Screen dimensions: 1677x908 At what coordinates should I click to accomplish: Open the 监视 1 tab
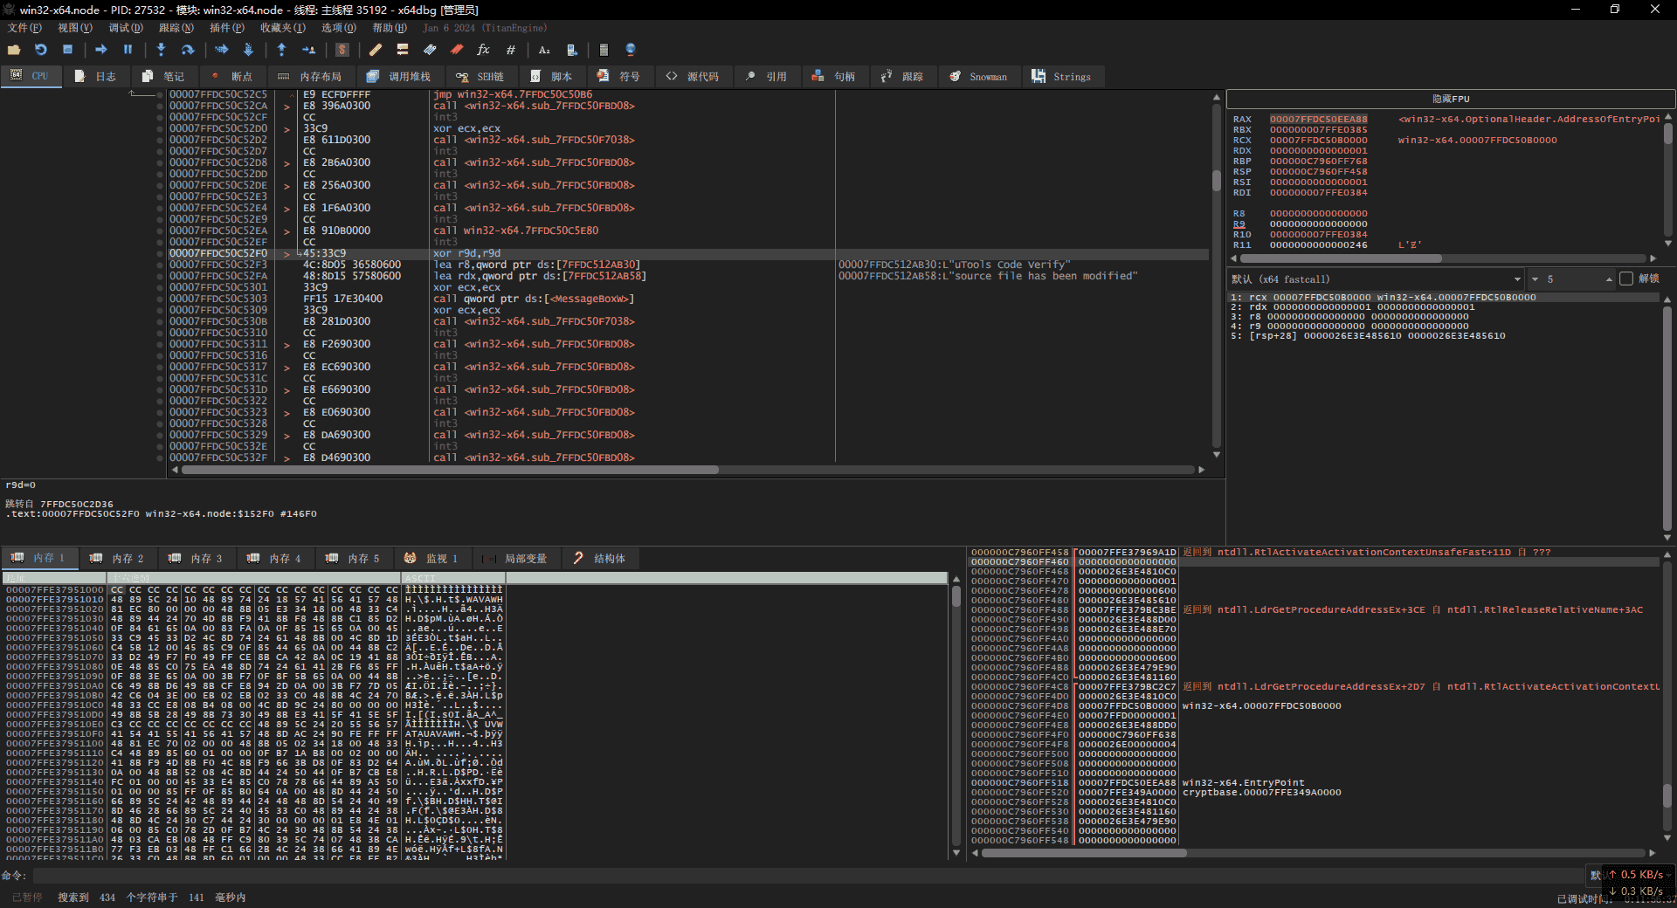click(431, 559)
